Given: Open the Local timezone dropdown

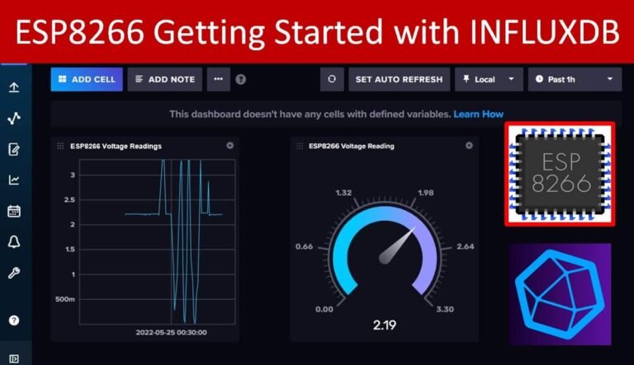Looking at the screenshot, I should (x=489, y=80).
